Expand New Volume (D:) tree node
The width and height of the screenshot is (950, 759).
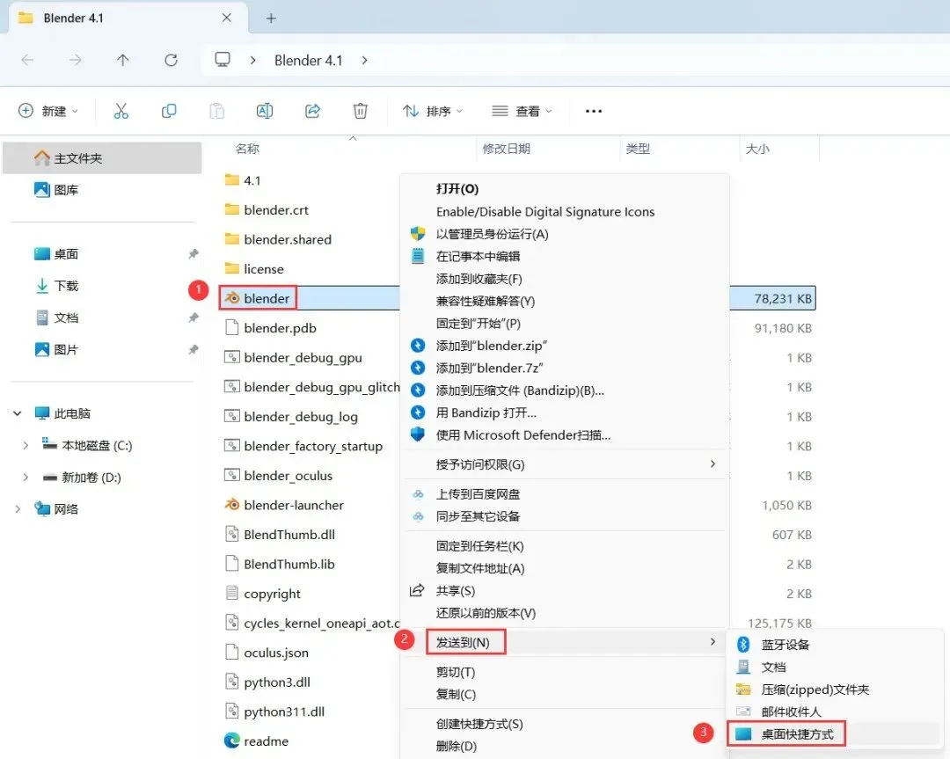tap(26, 478)
